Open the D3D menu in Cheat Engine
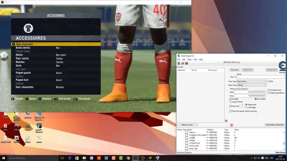Image resolution: width=287 pixels, height=161 pixels. pyautogui.click(x=195, y=59)
